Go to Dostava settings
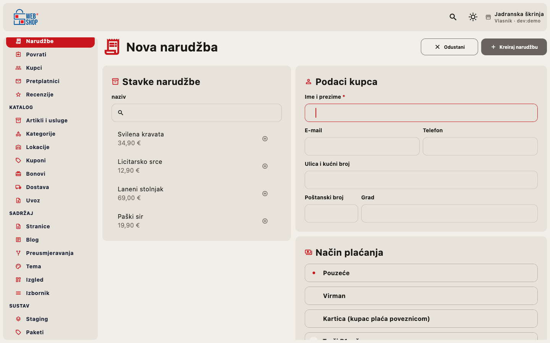This screenshot has width=550, height=343. (50, 187)
